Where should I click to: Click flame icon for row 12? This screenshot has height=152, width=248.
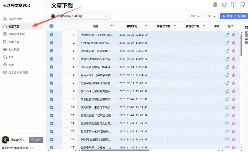[x=233, y=123]
